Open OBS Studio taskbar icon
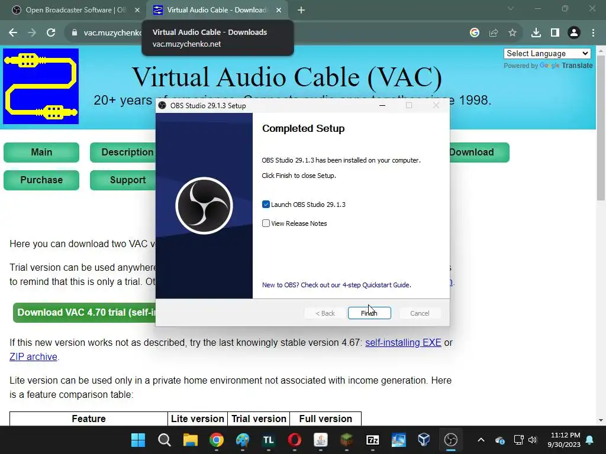This screenshot has width=606, height=454. (450, 440)
